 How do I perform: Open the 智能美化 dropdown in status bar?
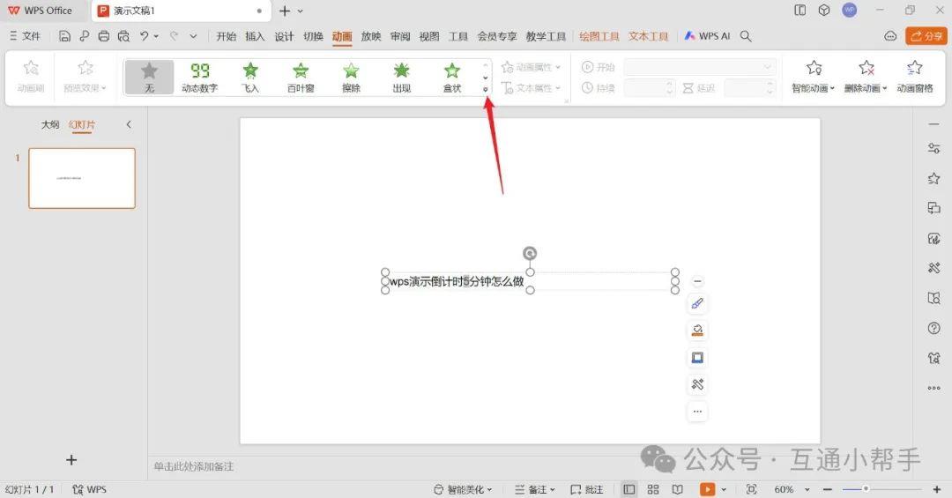463,489
